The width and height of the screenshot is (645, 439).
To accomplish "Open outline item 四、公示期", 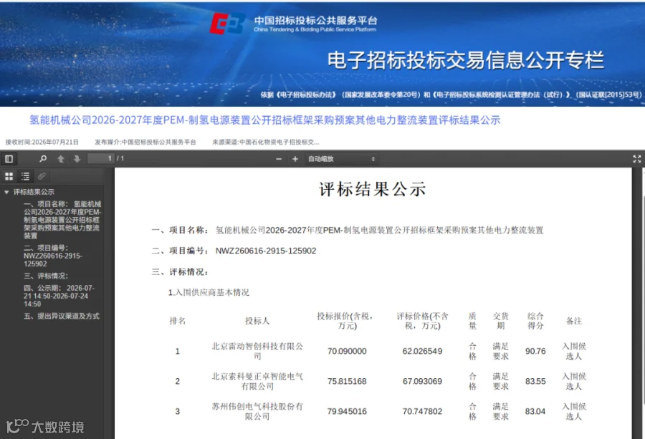I will click(x=59, y=296).
